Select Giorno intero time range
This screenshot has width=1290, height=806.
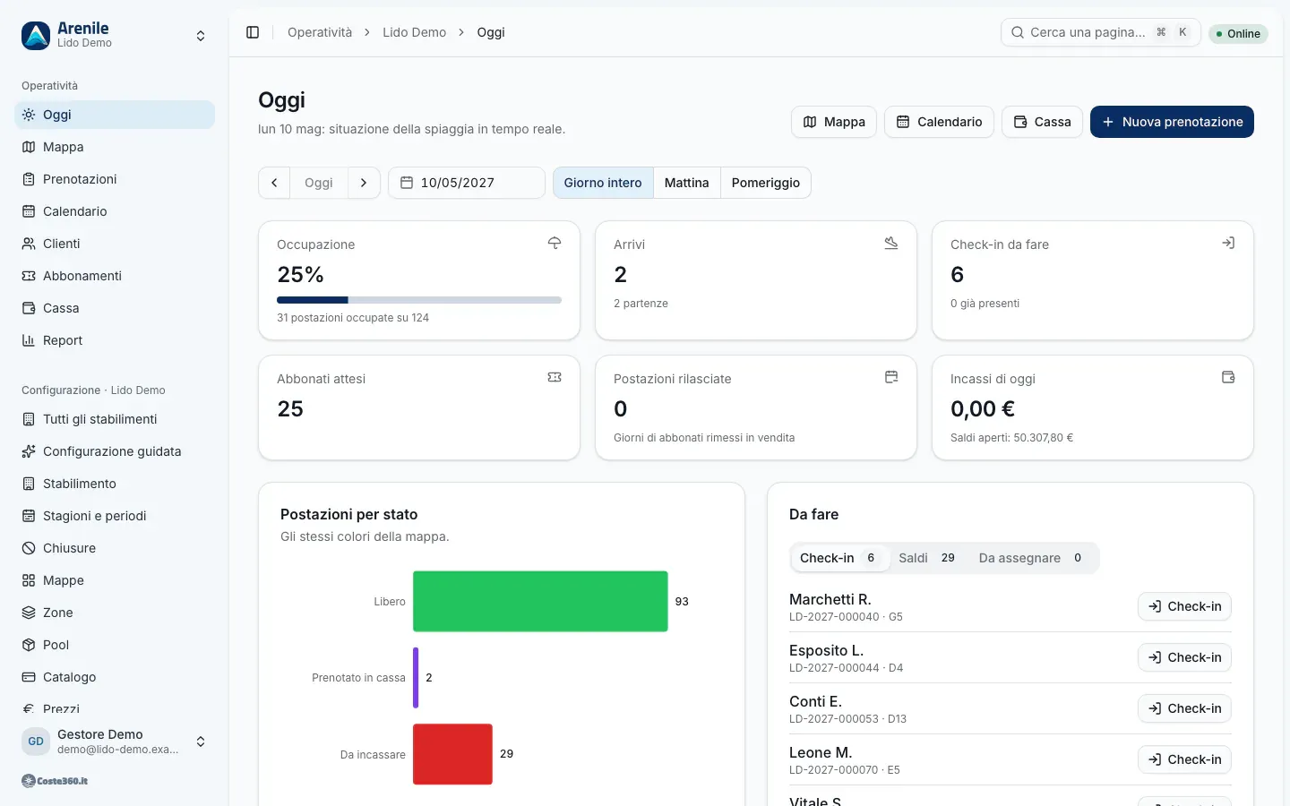pos(603,183)
